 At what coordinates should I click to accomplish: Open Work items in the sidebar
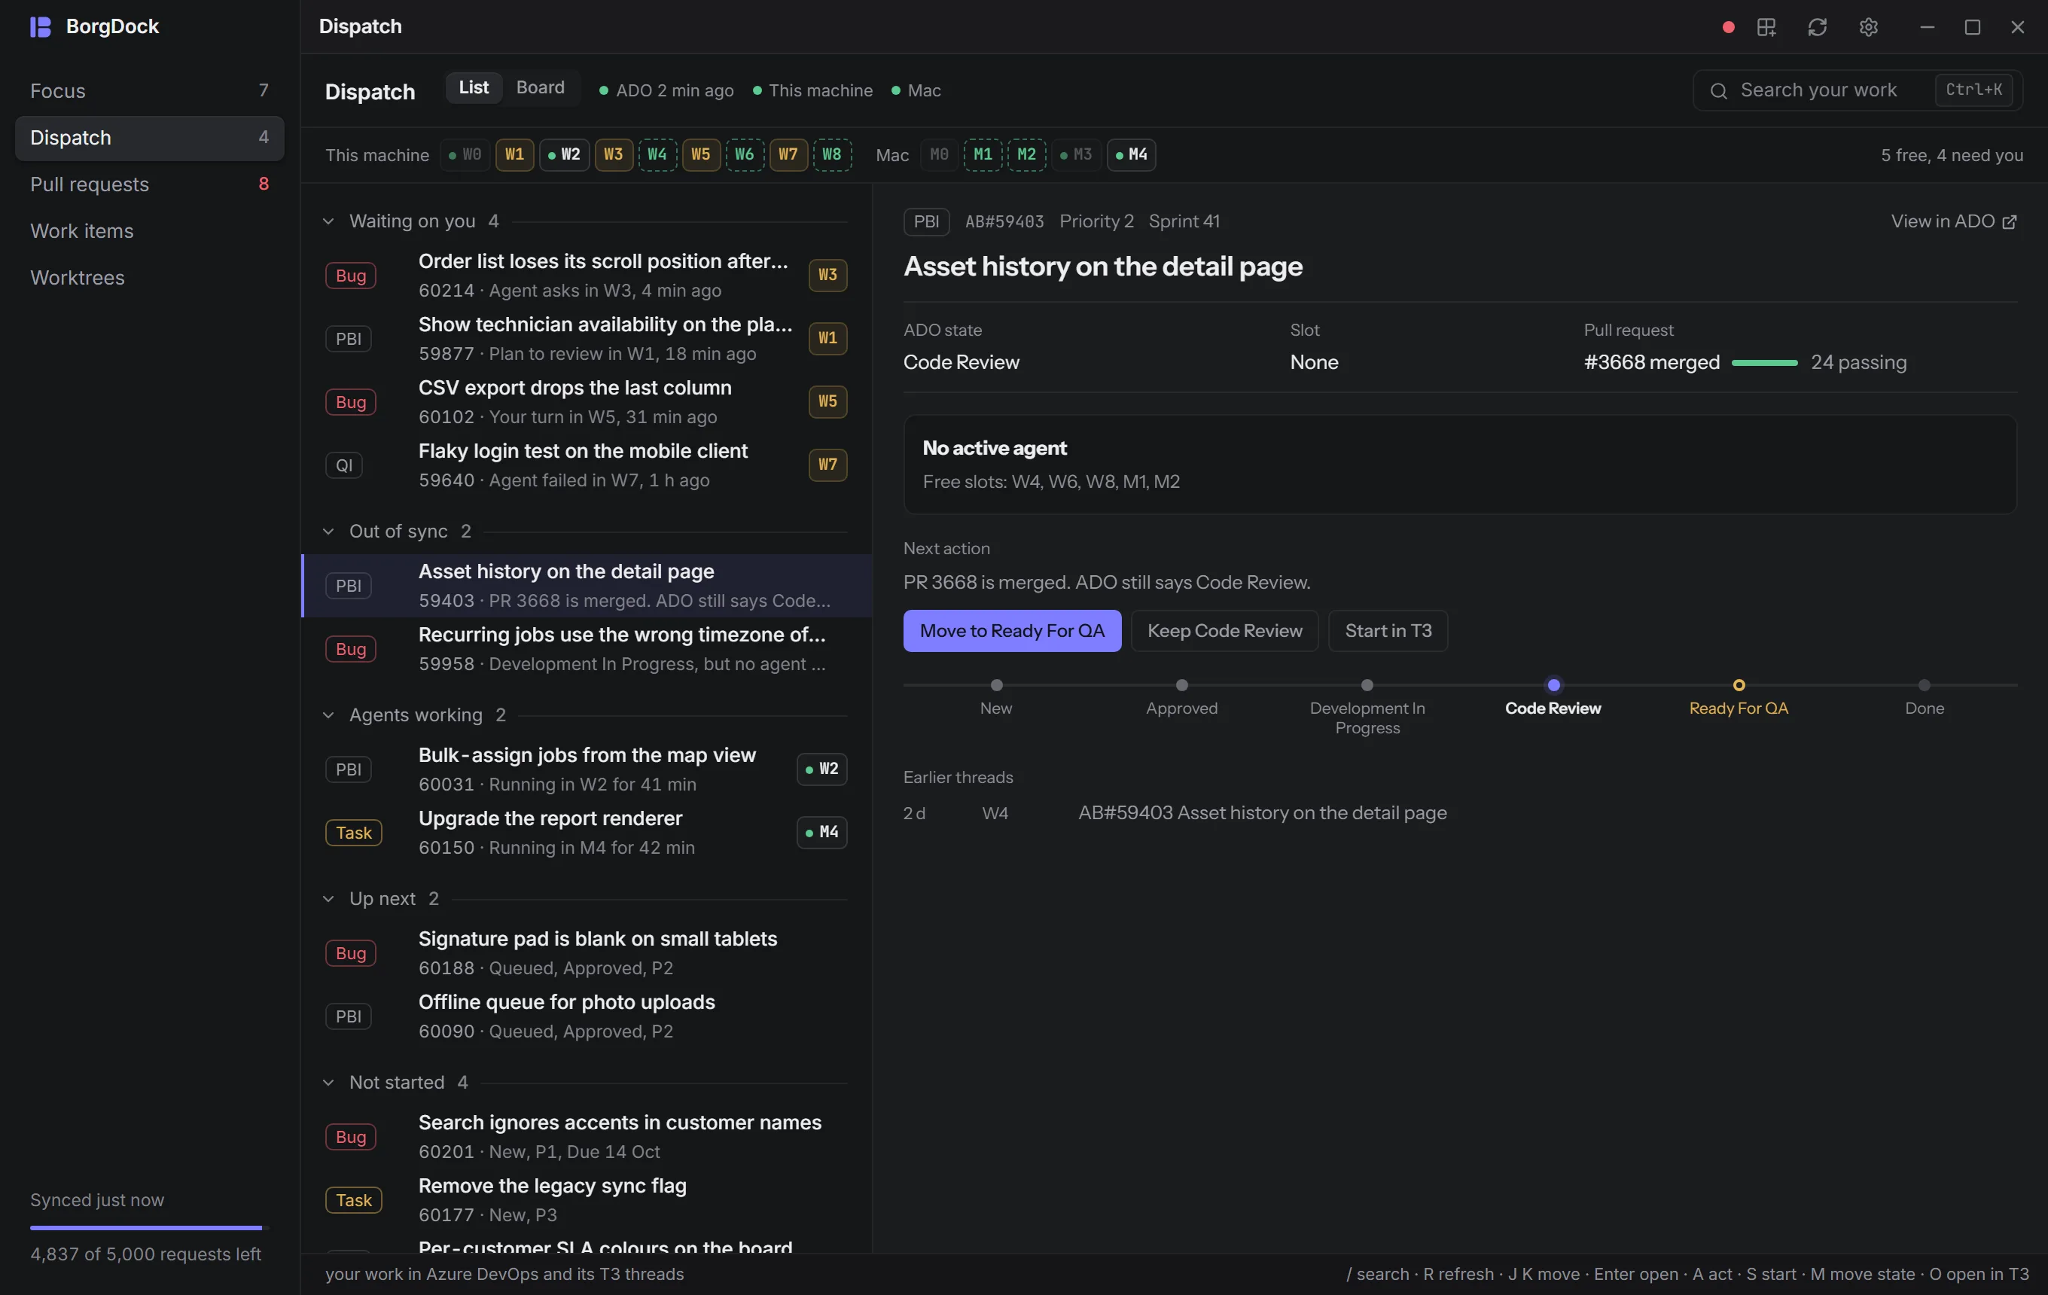click(x=150, y=231)
